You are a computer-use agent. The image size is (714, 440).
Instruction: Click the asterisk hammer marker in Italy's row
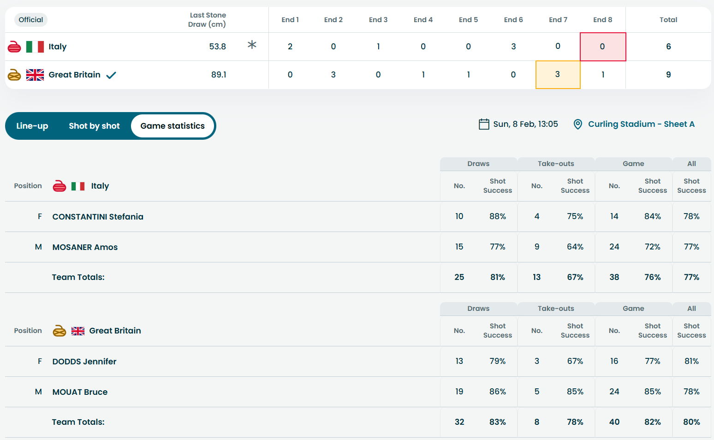click(252, 45)
